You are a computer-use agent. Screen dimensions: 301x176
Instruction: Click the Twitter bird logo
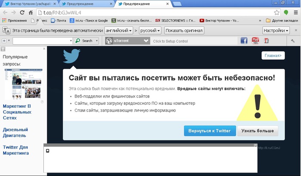click(72, 56)
